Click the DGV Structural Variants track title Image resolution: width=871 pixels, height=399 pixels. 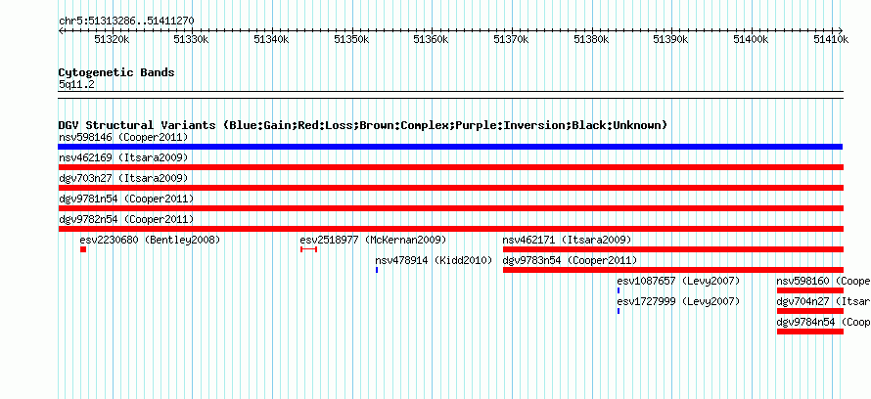[363, 125]
